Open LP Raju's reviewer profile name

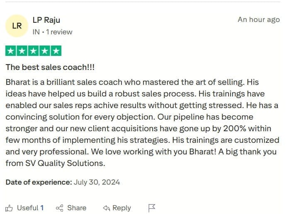point(46,20)
